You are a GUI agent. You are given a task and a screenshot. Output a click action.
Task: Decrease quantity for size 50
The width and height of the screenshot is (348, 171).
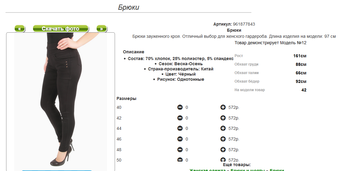180,160
